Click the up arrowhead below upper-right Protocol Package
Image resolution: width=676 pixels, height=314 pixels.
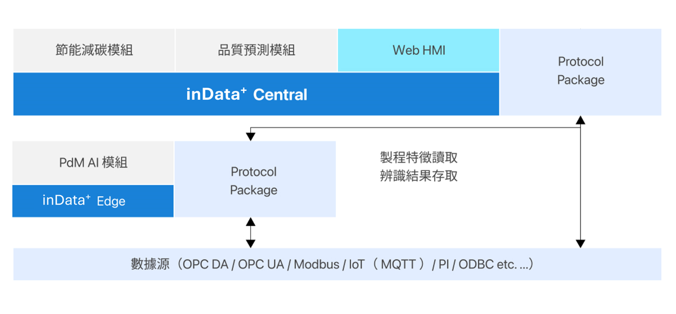click(580, 120)
